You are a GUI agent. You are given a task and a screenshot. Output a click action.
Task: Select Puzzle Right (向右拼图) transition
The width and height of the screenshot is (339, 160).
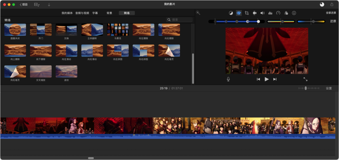pos(144,51)
